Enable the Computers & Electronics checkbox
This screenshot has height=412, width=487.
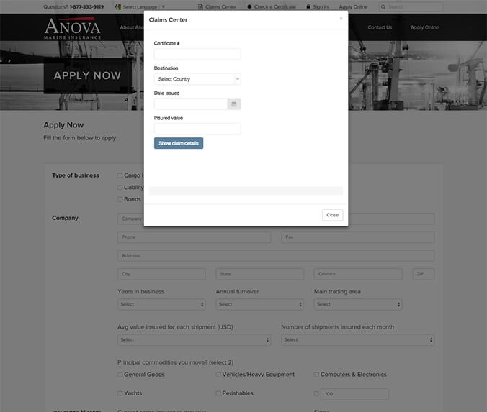coord(316,375)
